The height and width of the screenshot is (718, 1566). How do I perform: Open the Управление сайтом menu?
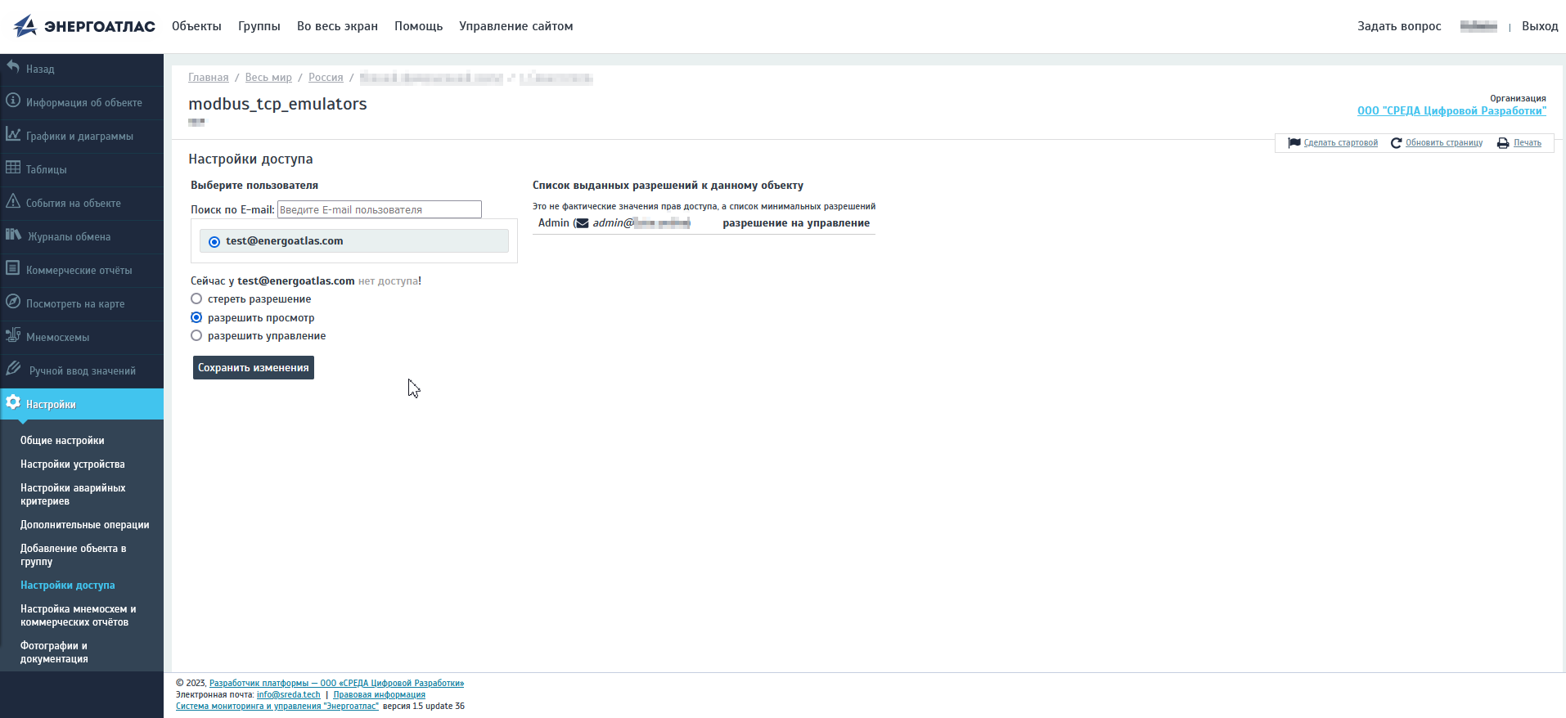pos(515,26)
